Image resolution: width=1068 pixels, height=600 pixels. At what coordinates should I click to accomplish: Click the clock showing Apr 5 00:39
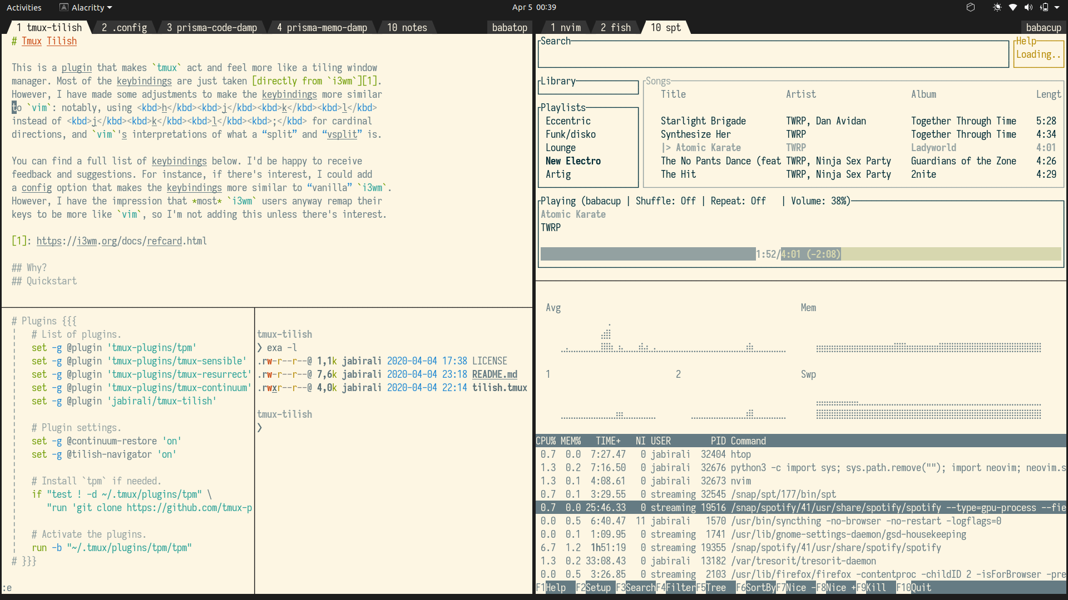533,7
